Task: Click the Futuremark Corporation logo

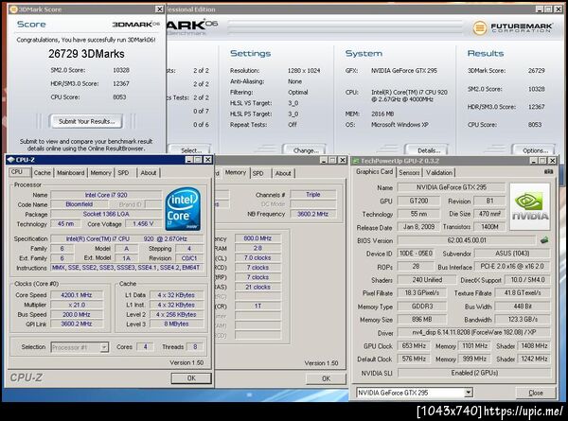Action: 512,27
